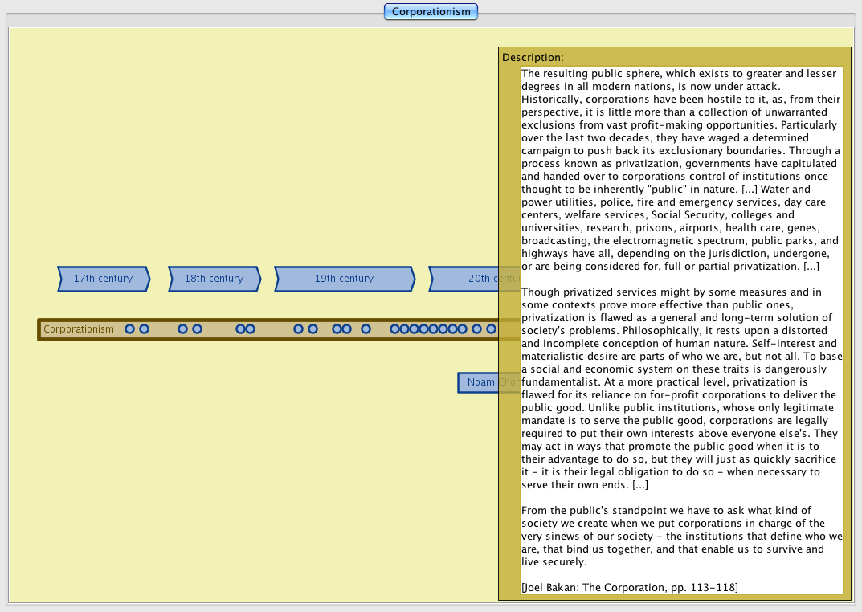Image resolution: width=862 pixels, height=612 pixels.
Task: Click first event circle below 18th century arrow
Action: click(182, 329)
